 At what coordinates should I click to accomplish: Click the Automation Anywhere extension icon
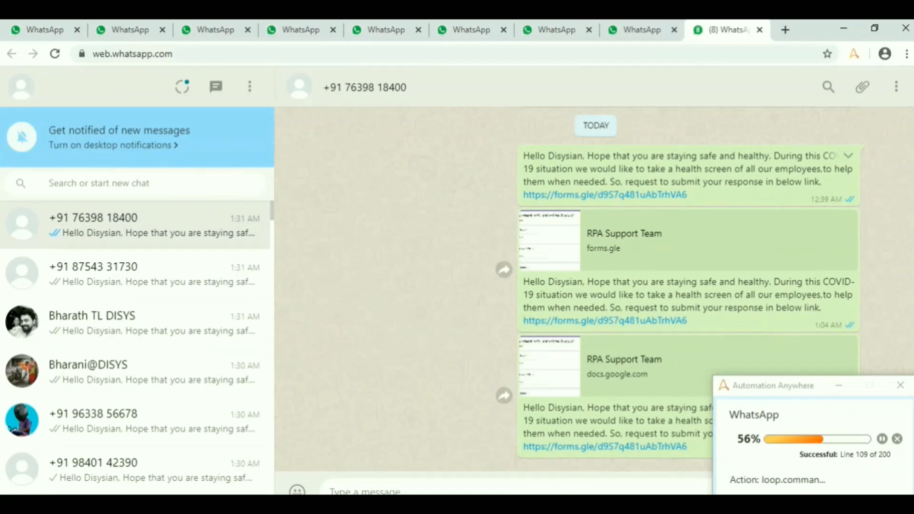tap(854, 54)
